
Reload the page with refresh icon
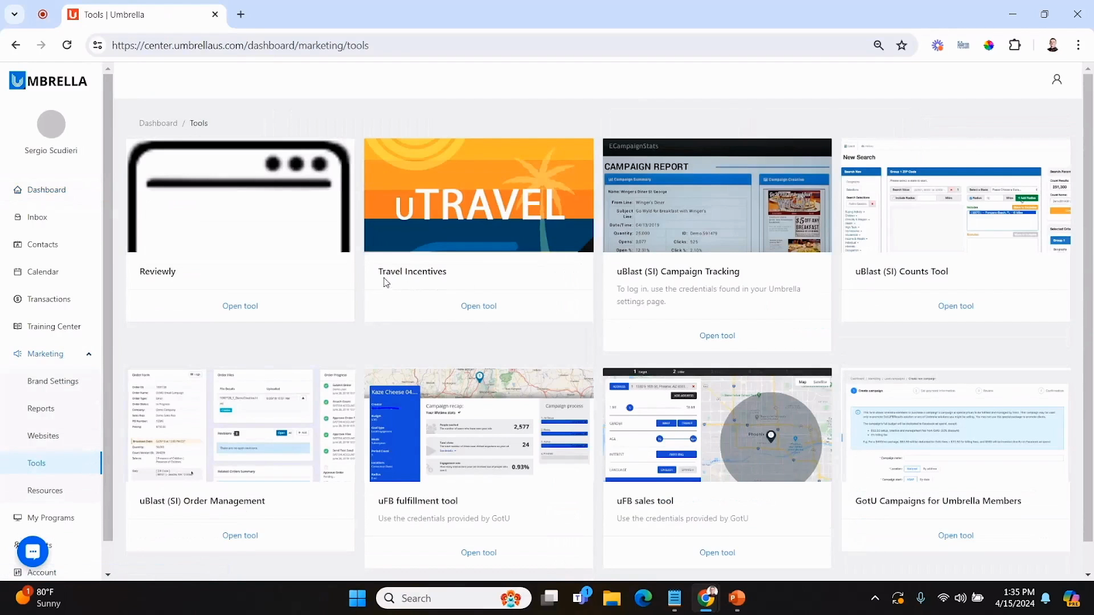coord(67,45)
